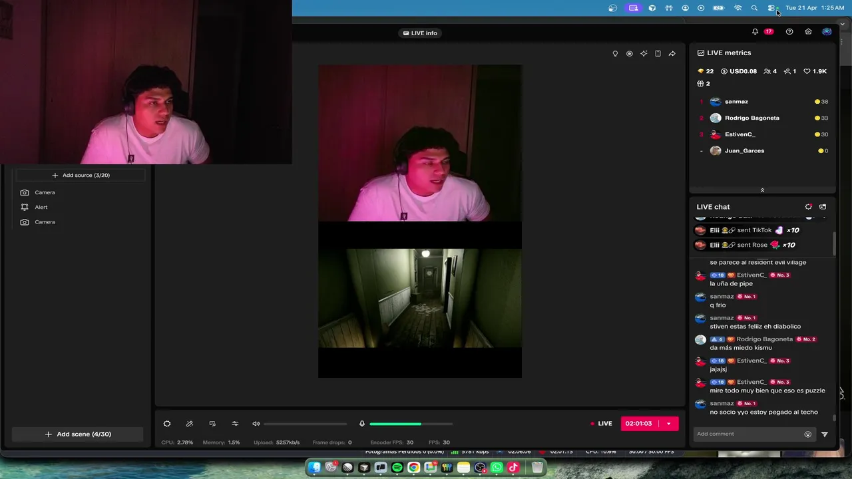
Task: Open Spotify from the Dock
Action: (x=397, y=468)
